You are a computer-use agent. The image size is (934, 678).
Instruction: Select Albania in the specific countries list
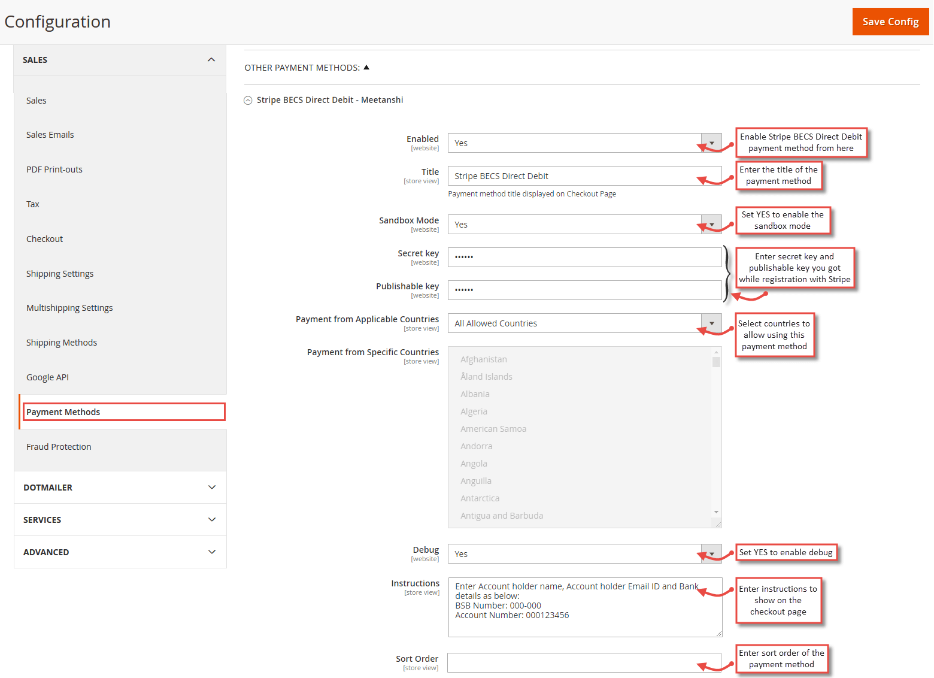pyautogui.click(x=475, y=394)
